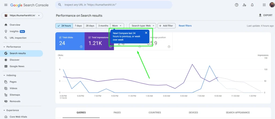Click the 'New' badge beside Insights
The image size is (275, 119).
tap(22, 31)
